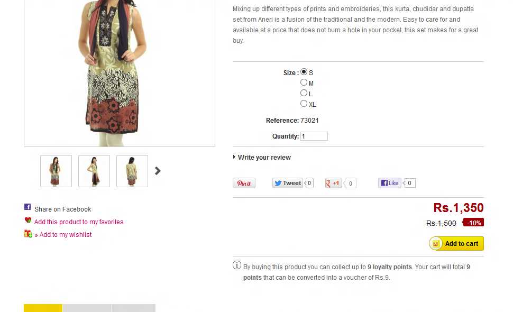
Task: Click the Tweet button with bird icon
Action: 287,183
